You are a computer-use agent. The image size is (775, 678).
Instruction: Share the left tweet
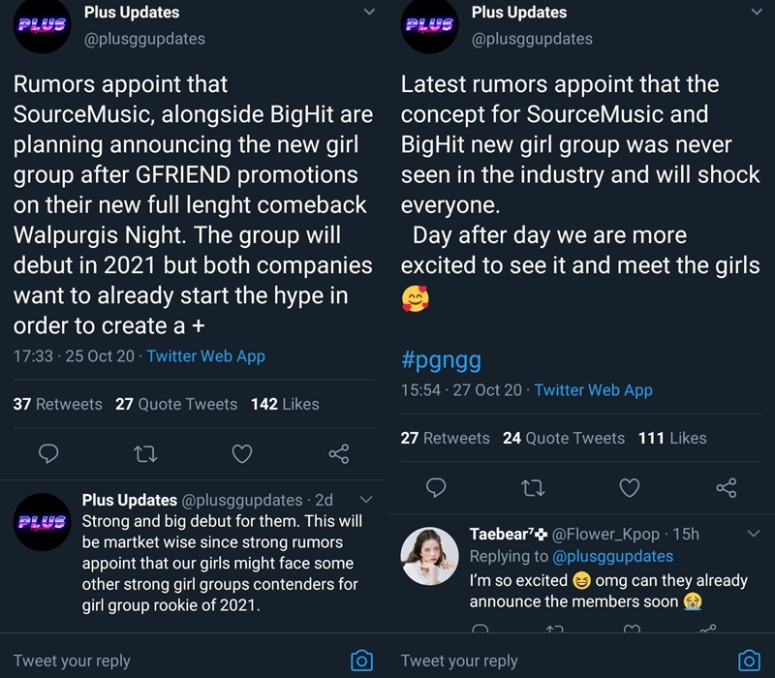coord(338,453)
